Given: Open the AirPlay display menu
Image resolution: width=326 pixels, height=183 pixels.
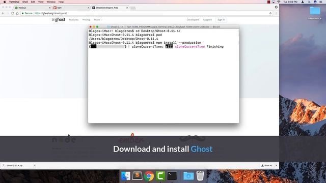Looking at the screenshot, I should [274, 2].
